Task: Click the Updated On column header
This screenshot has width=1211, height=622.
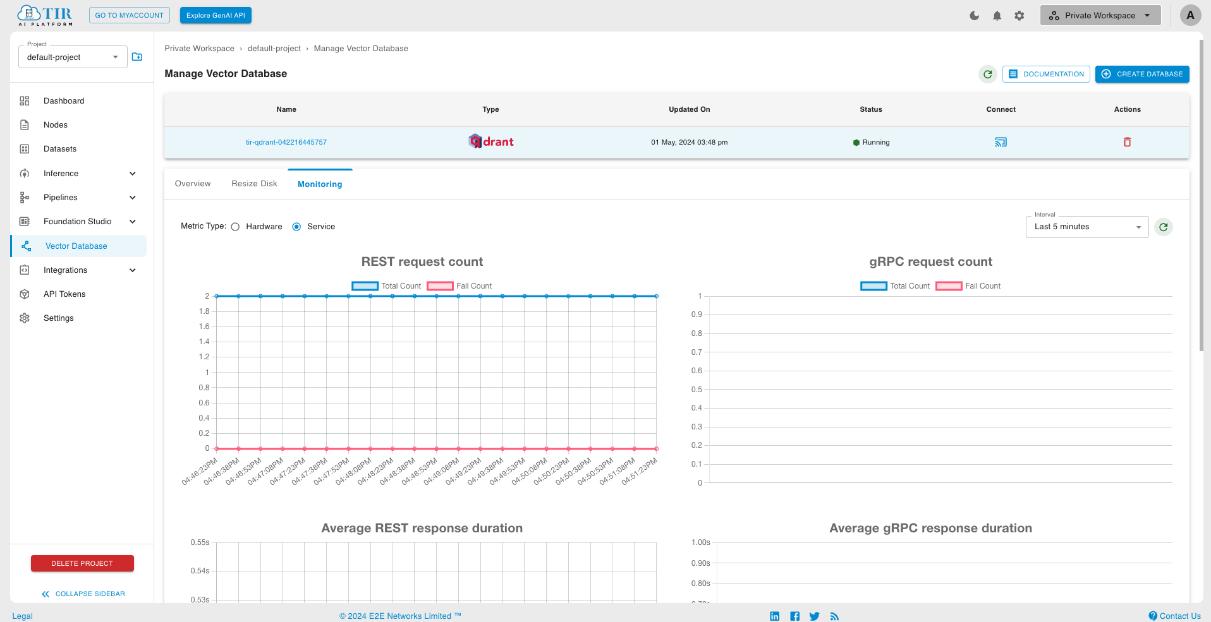Action: [x=689, y=110]
